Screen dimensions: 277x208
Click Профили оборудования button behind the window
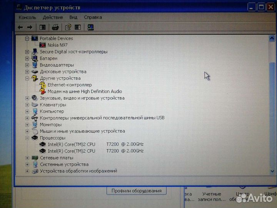tap(136, 191)
